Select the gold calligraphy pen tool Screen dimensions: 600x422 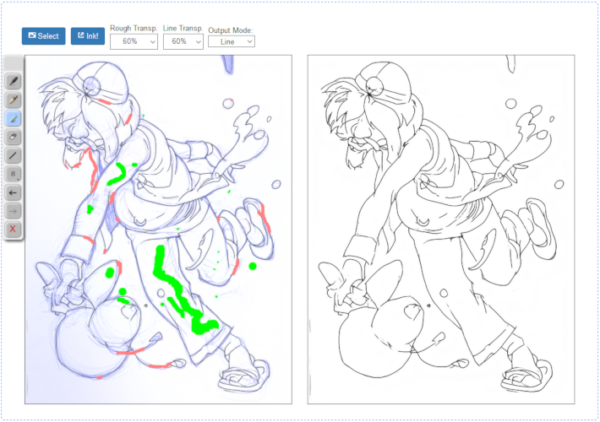coord(13,100)
